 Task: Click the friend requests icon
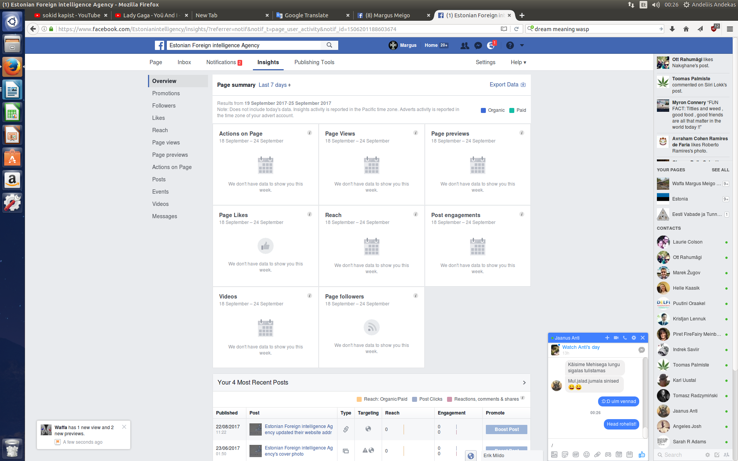pos(465,45)
